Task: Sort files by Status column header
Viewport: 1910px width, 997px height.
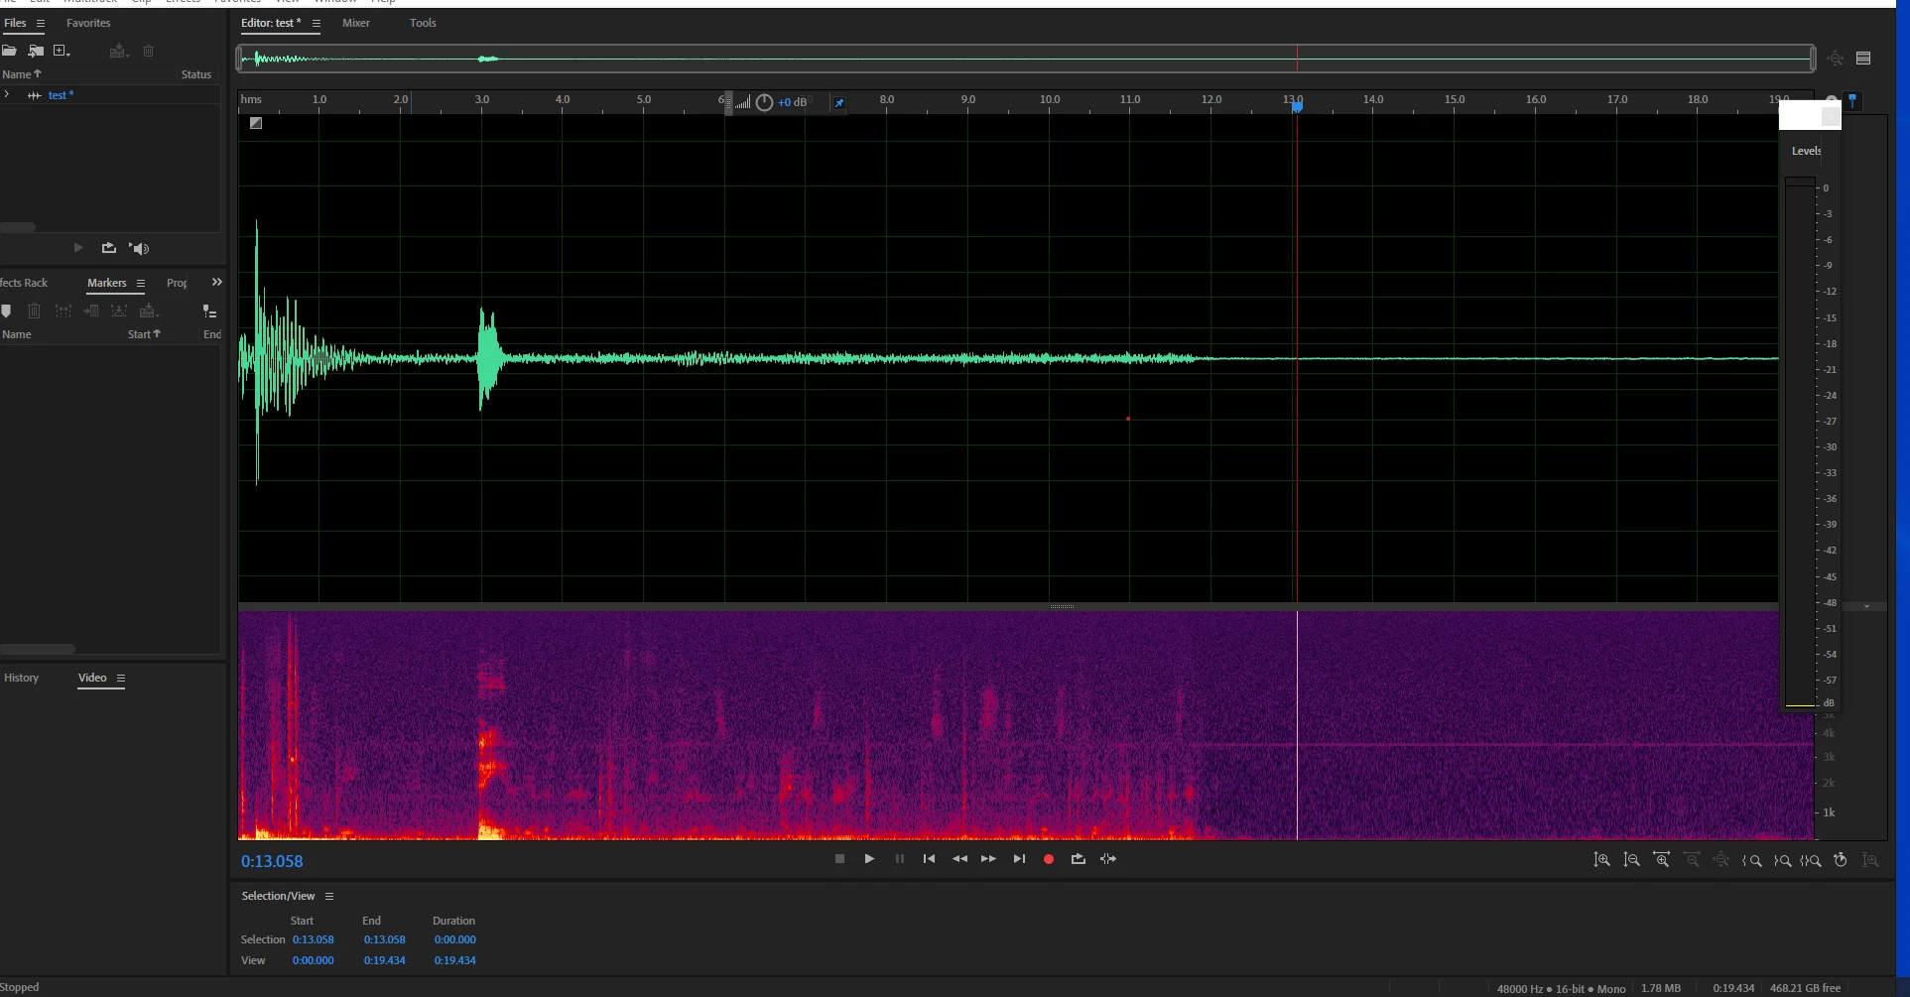Action: coord(196,74)
